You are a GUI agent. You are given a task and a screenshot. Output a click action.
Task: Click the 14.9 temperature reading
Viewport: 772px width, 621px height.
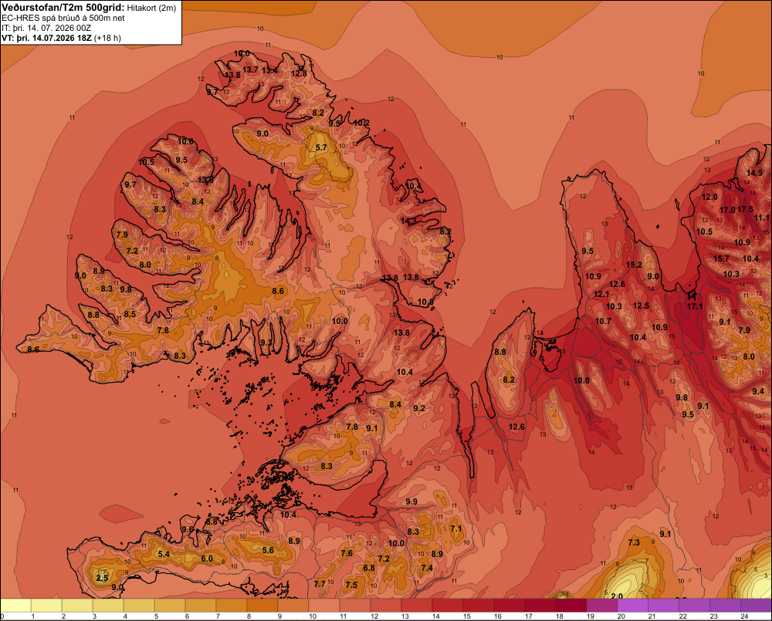[x=754, y=173]
